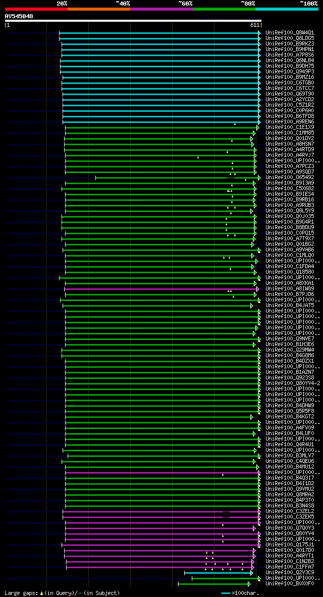
Task: Click the UniRef100_Q01DV2 entry
Action: 290,138
